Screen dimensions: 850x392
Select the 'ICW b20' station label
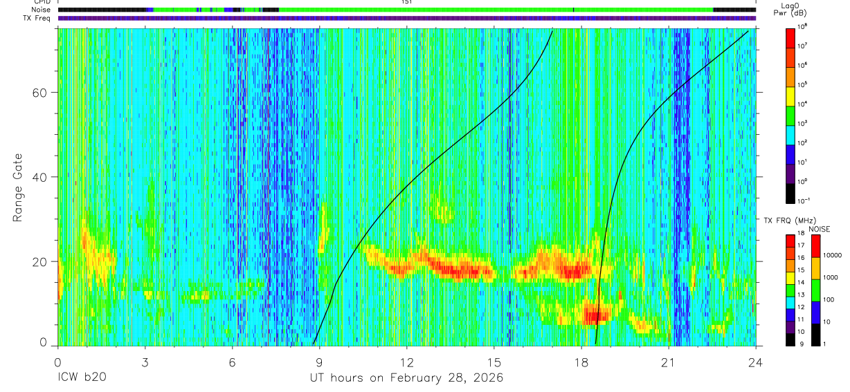[81, 378]
